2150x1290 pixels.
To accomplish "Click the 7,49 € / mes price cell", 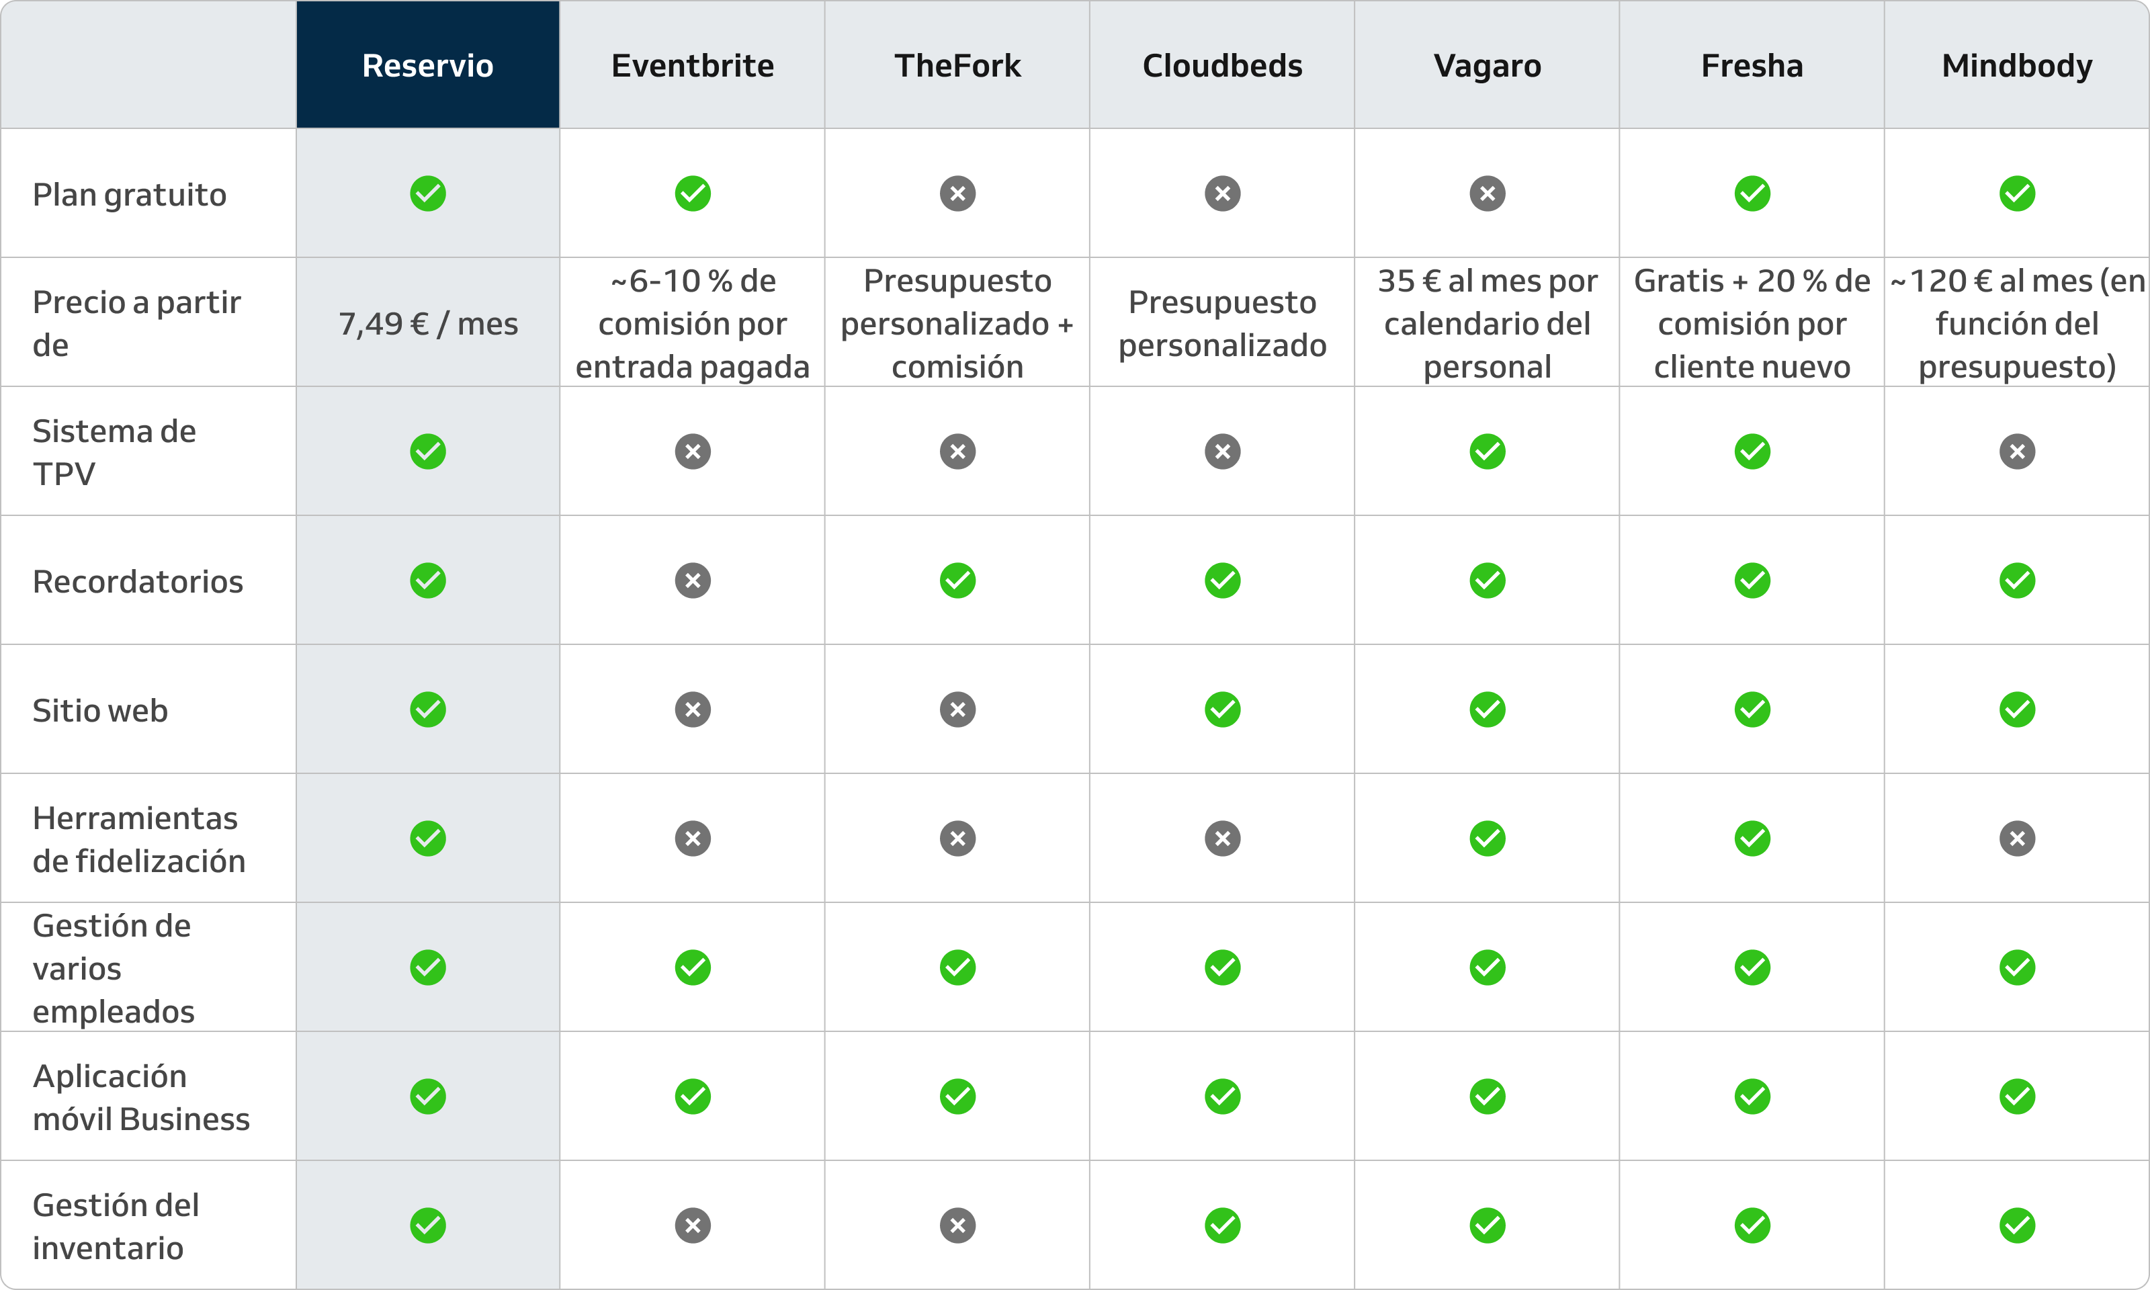I will [x=427, y=323].
